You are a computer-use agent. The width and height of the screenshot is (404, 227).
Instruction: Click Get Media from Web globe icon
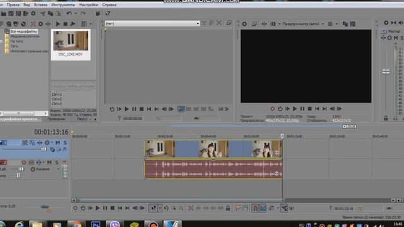tap(23, 24)
